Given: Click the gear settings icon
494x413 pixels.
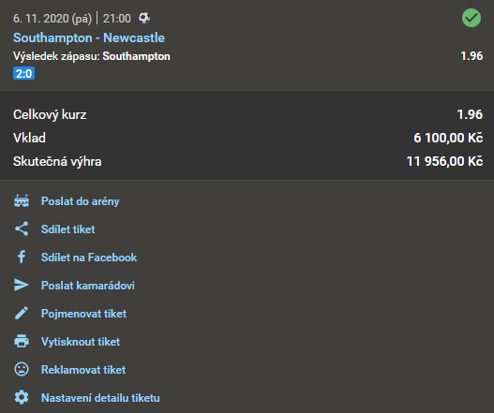Looking at the screenshot, I should tap(22, 398).
